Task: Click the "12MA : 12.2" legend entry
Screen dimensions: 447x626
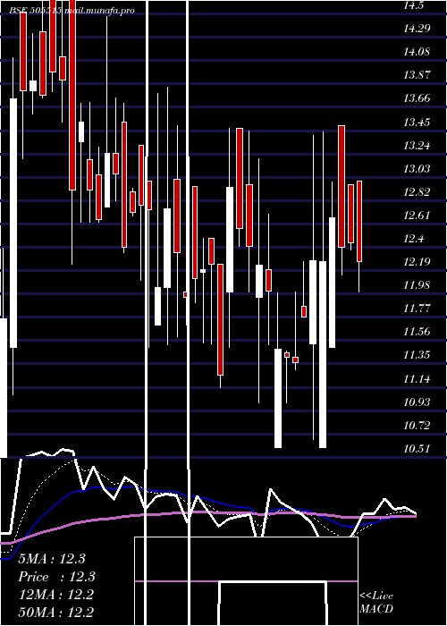Action: tap(55, 595)
